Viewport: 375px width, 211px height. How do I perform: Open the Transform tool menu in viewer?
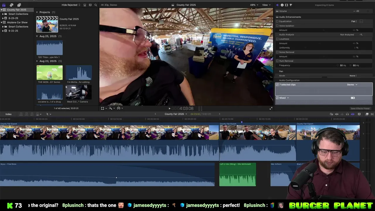coord(103,108)
